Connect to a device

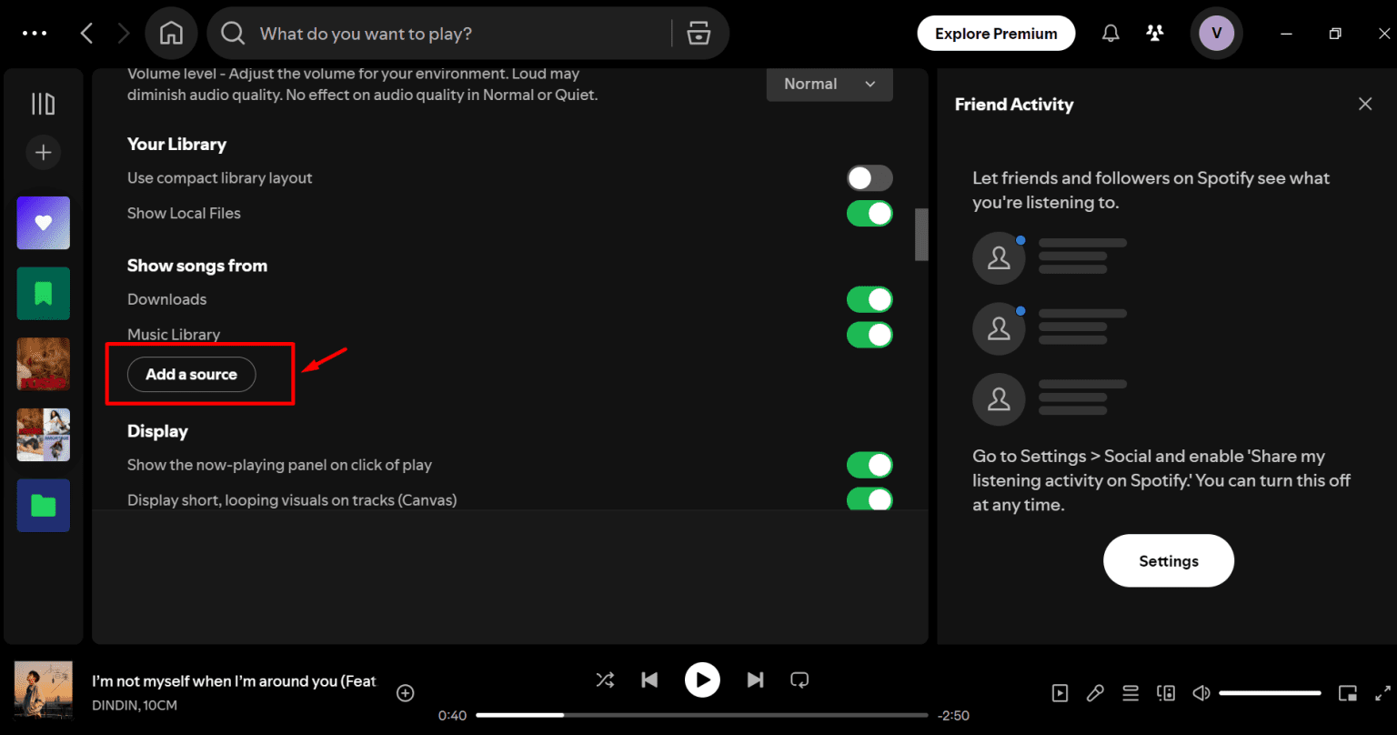click(1166, 692)
